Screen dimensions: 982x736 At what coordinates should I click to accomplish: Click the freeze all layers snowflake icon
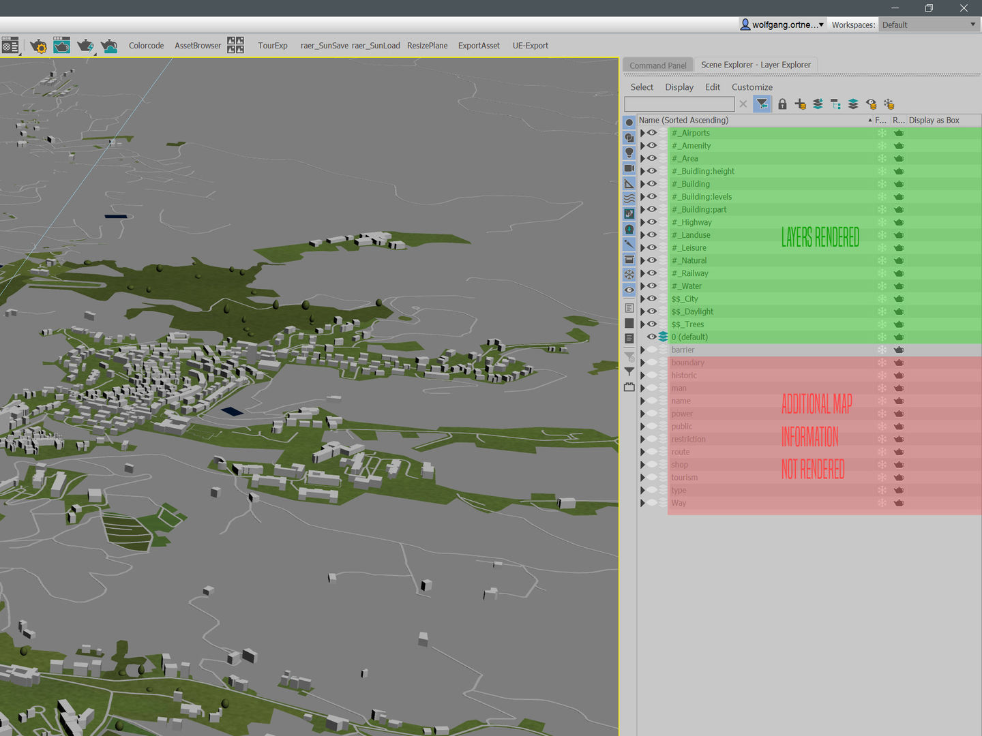click(889, 104)
